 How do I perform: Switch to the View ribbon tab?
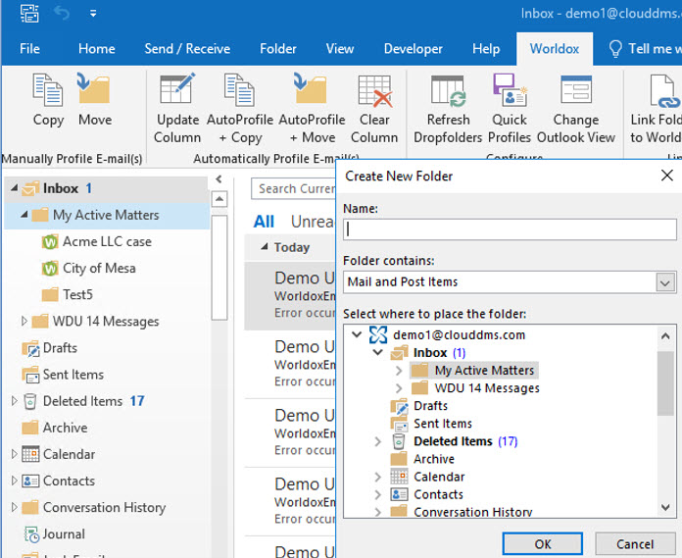click(x=340, y=49)
